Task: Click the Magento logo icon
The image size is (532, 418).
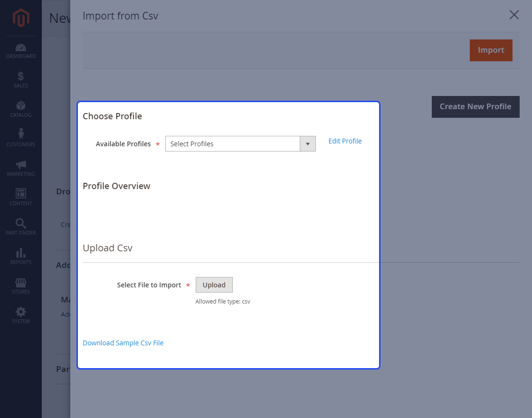Action: [x=21, y=18]
